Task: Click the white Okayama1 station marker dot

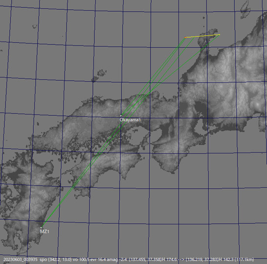Action: [x=121, y=116]
